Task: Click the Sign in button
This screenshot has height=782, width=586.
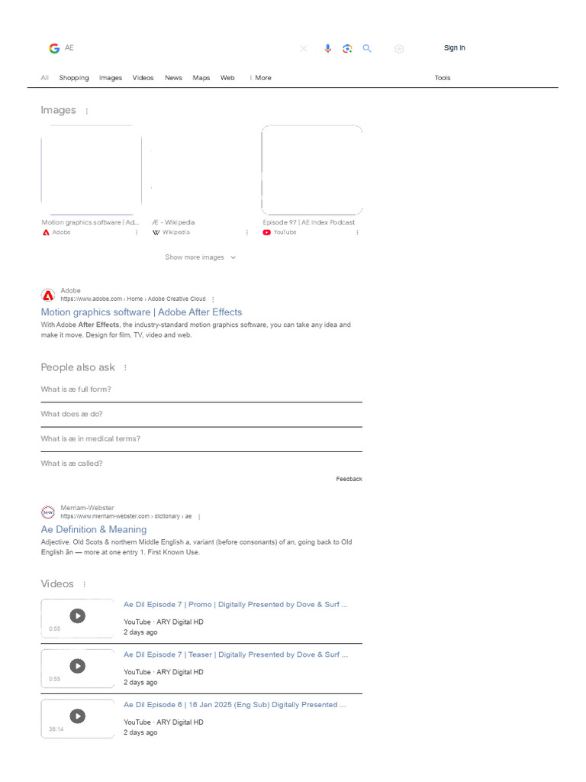Action: [455, 48]
